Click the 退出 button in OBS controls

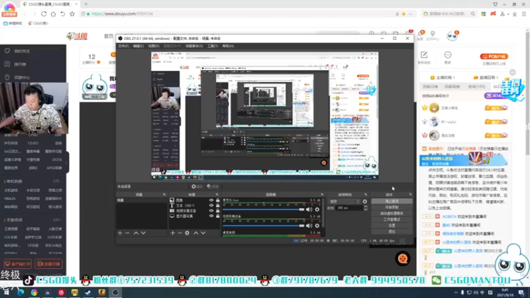392,231
